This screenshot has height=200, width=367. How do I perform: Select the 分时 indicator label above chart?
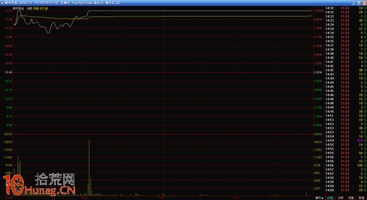pyautogui.click(x=29, y=8)
